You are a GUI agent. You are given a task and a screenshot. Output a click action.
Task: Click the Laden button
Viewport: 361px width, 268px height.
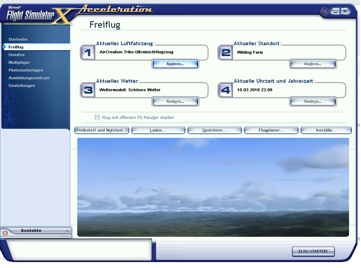158,130
